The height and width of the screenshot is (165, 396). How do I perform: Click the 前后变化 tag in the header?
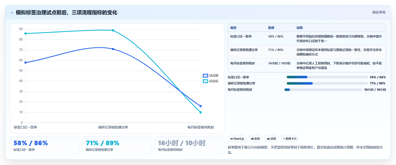coord(379,12)
